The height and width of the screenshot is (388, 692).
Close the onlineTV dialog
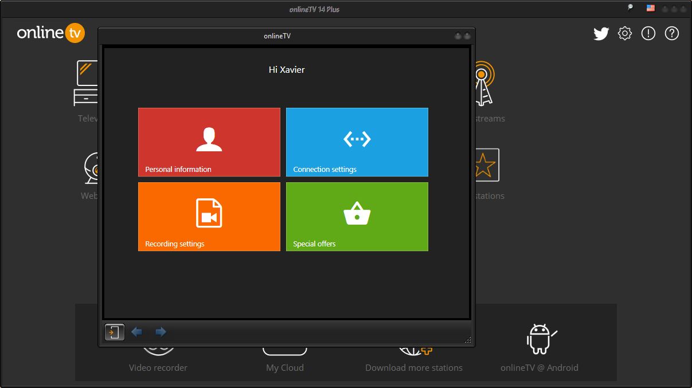[467, 36]
